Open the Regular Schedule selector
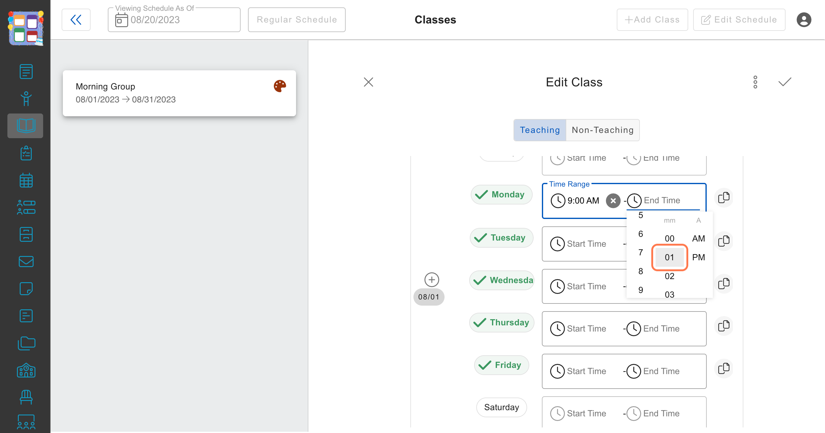This screenshot has width=825, height=433. coord(297,19)
